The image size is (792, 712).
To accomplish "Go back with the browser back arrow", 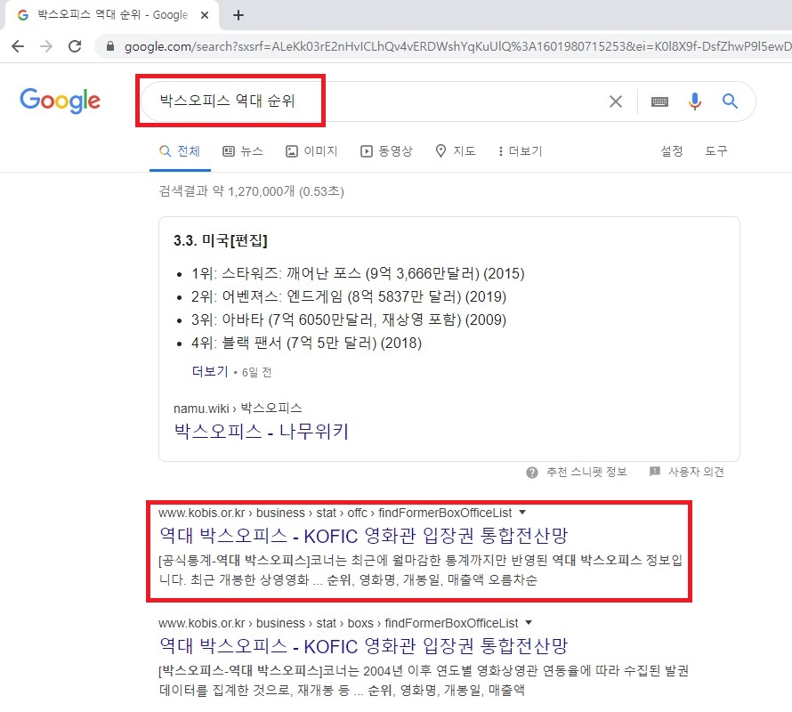I will coord(18,46).
